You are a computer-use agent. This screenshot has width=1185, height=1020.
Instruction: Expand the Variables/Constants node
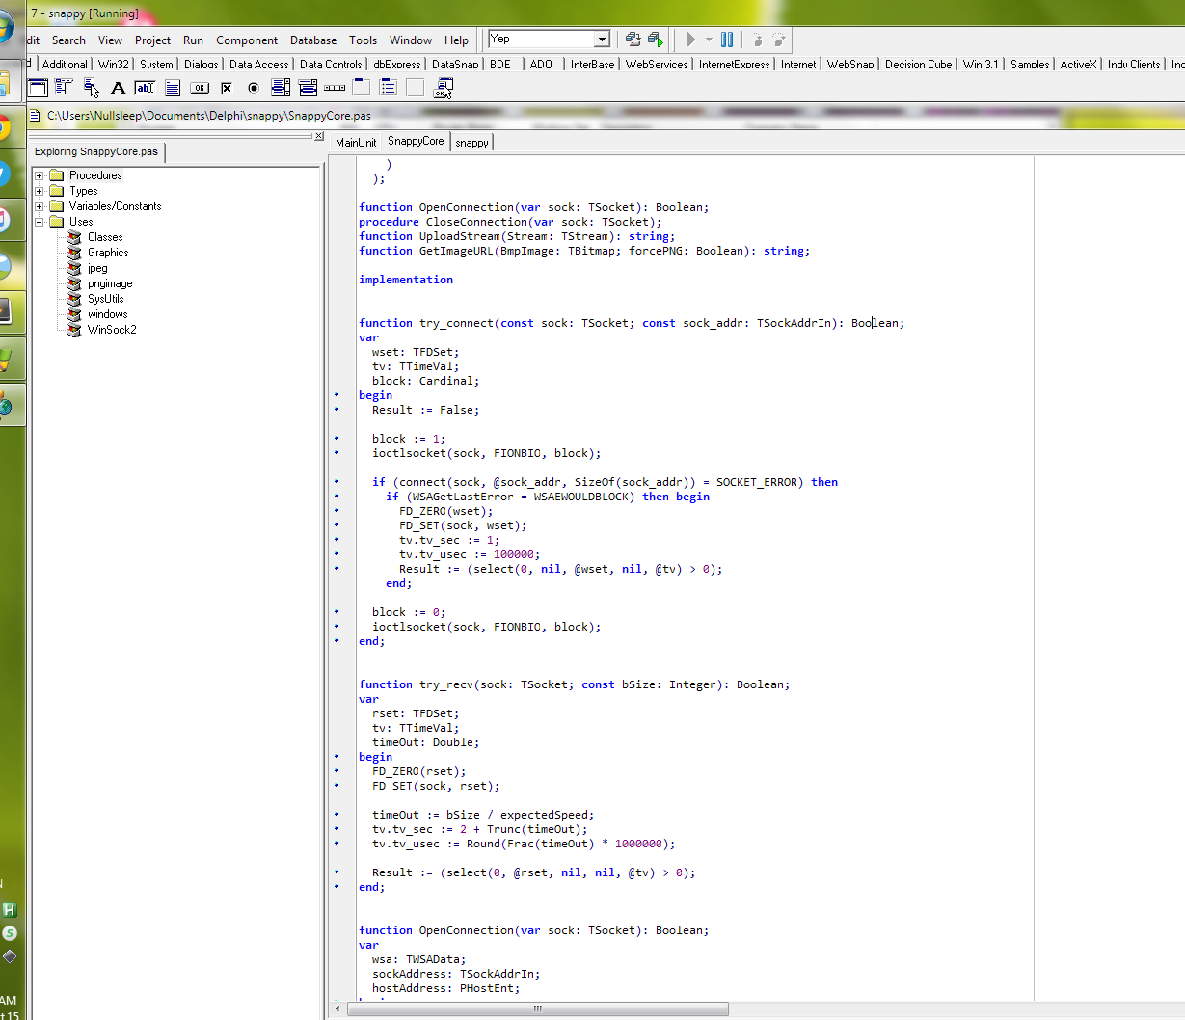[x=40, y=206]
